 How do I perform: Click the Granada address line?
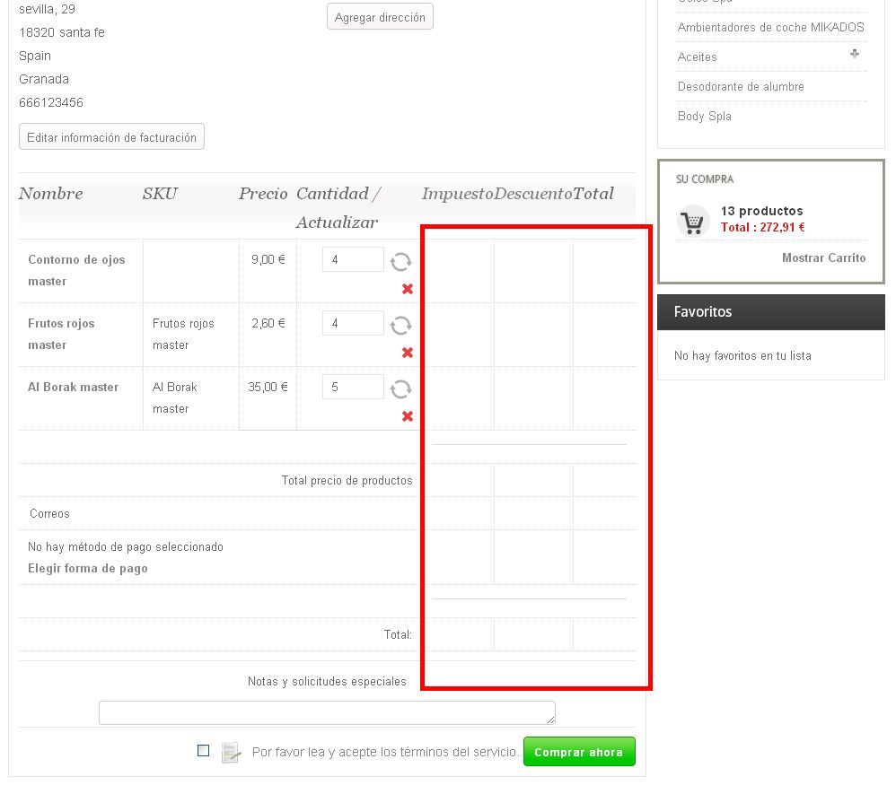click(x=44, y=79)
